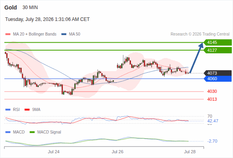
Task: Click the red 9MA legend swatch
Action: (x=27, y=110)
